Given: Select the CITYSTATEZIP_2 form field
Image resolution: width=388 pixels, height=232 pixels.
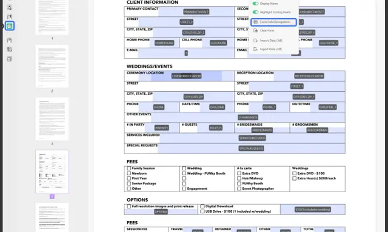Looking at the screenshot, I should tap(193, 33).
